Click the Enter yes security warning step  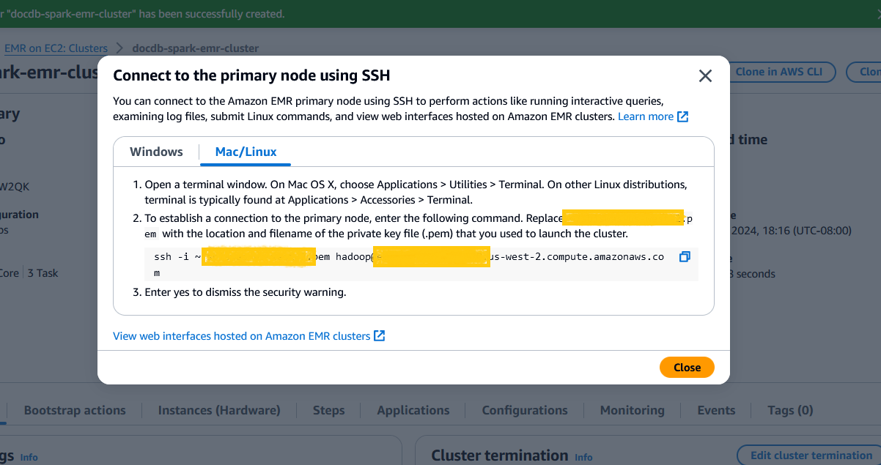coord(245,292)
